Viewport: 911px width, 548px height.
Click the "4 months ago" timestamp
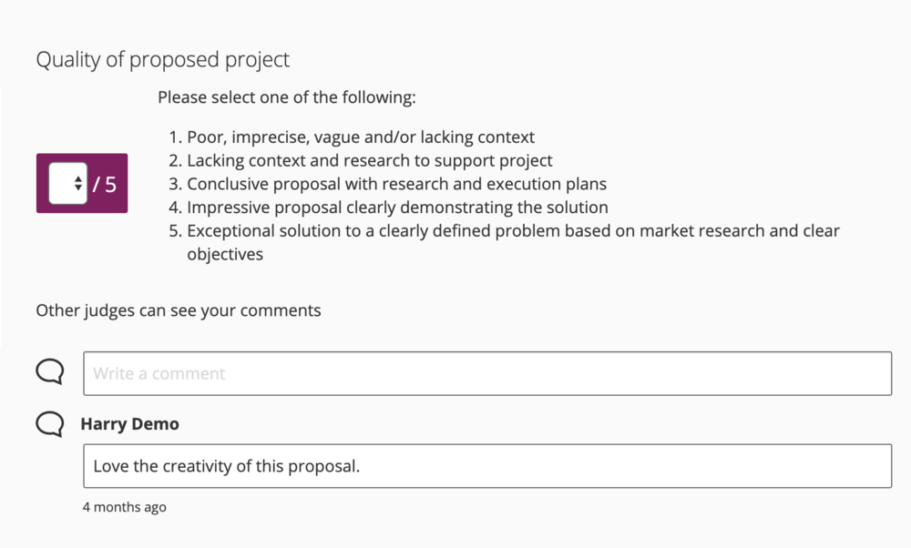(x=125, y=507)
